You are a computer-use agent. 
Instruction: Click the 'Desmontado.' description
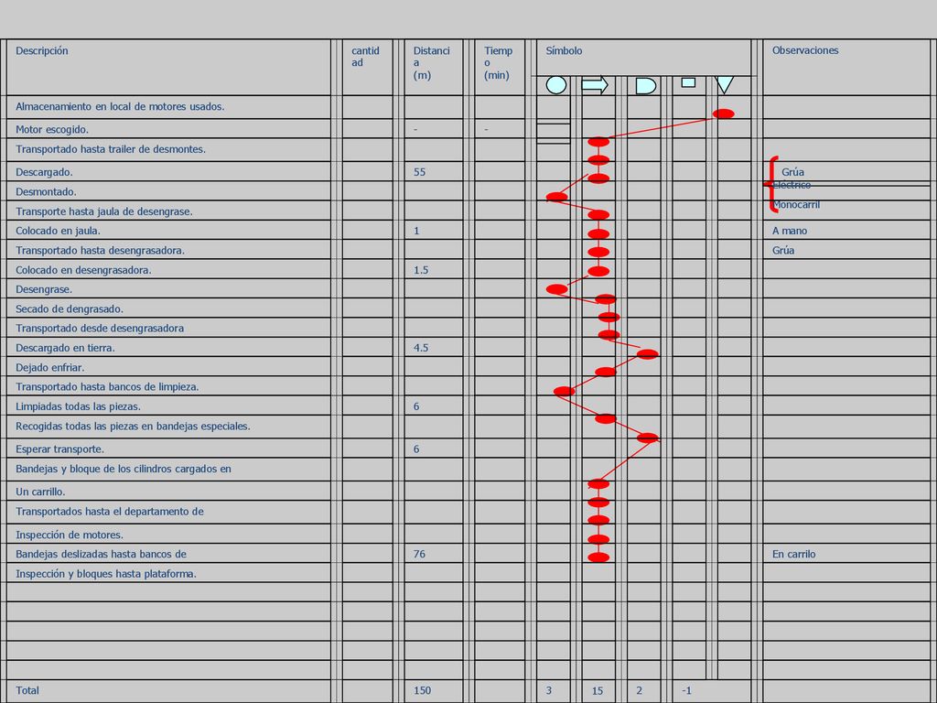pyautogui.click(x=46, y=192)
